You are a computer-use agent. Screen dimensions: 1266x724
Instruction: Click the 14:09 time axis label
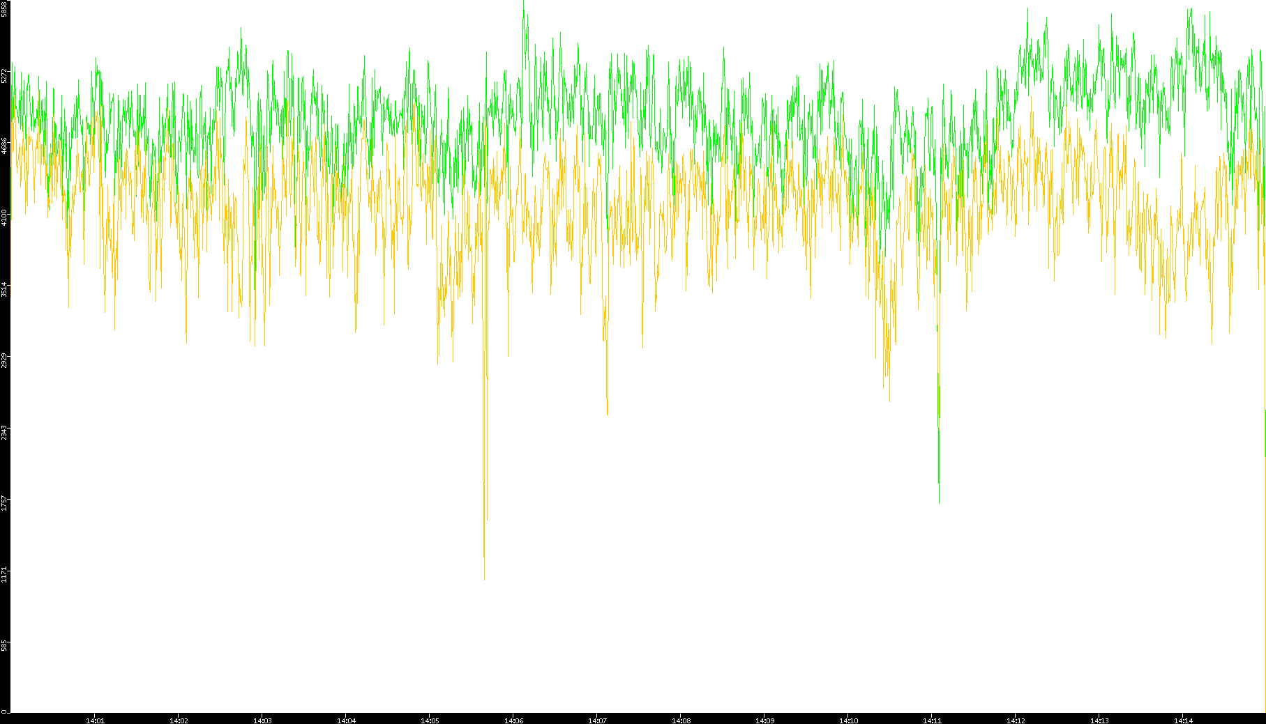[764, 720]
